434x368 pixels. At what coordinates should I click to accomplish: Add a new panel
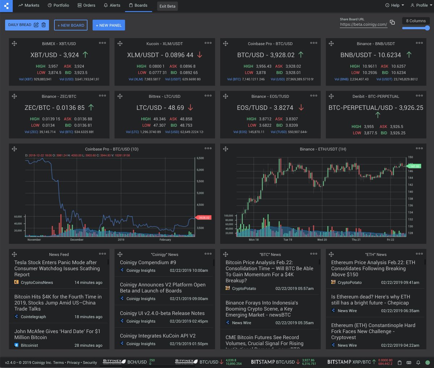click(109, 25)
